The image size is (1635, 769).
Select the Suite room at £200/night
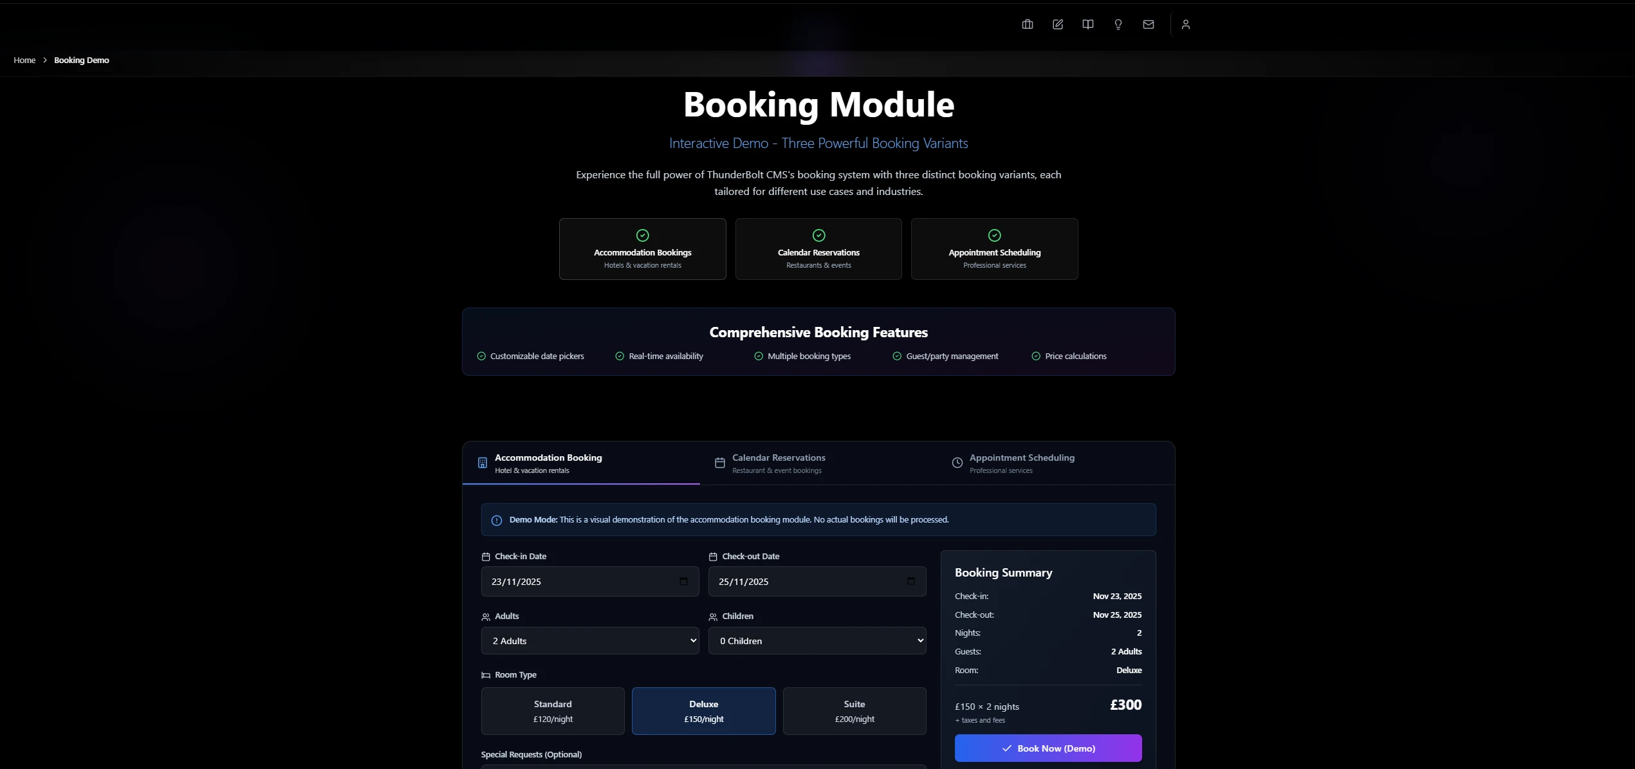tap(854, 710)
